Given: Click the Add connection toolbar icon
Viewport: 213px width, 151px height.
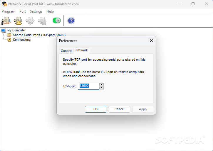Looking at the screenshot, I should tap(18, 21).
